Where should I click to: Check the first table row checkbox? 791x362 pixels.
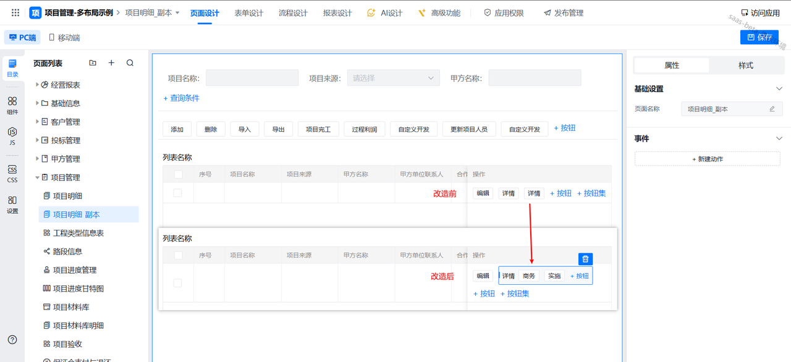(x=178, y=193)
